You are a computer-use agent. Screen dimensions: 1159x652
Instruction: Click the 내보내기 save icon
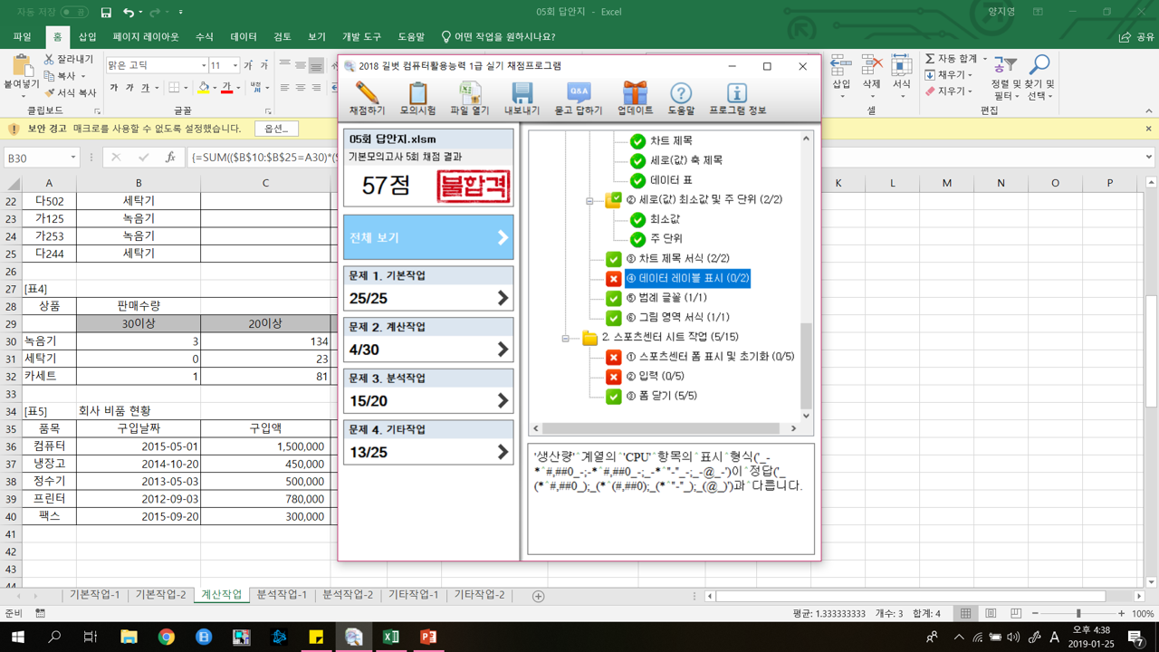(x=522, y=97)
